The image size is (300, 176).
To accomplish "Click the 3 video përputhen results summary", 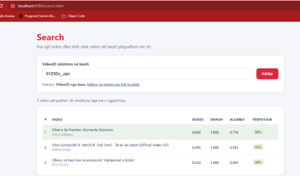I will pos(81,100).
